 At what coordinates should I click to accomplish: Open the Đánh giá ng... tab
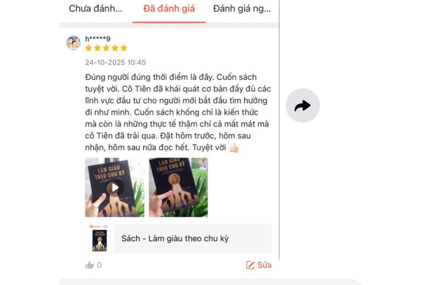pos(242,9)
